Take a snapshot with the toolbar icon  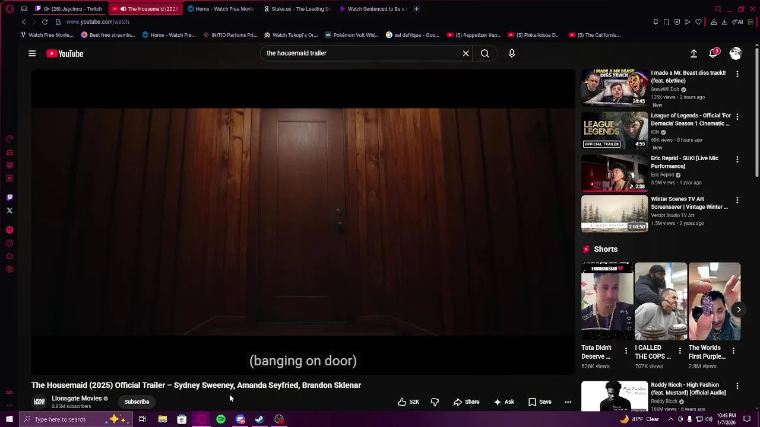tap(666, 22)
